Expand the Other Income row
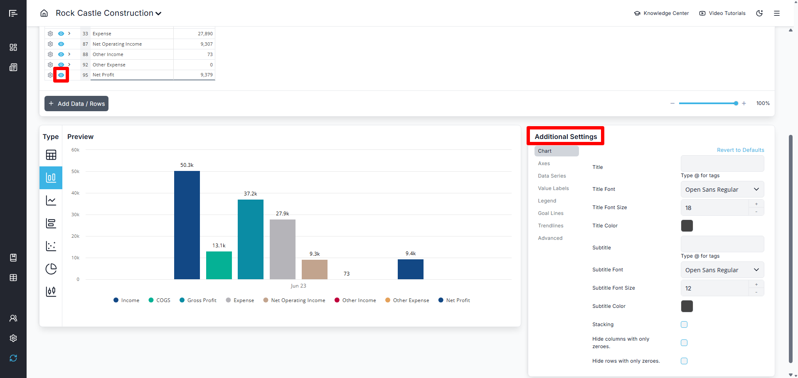Viewport: 798px width, 378px height. (x=69, y=54)
